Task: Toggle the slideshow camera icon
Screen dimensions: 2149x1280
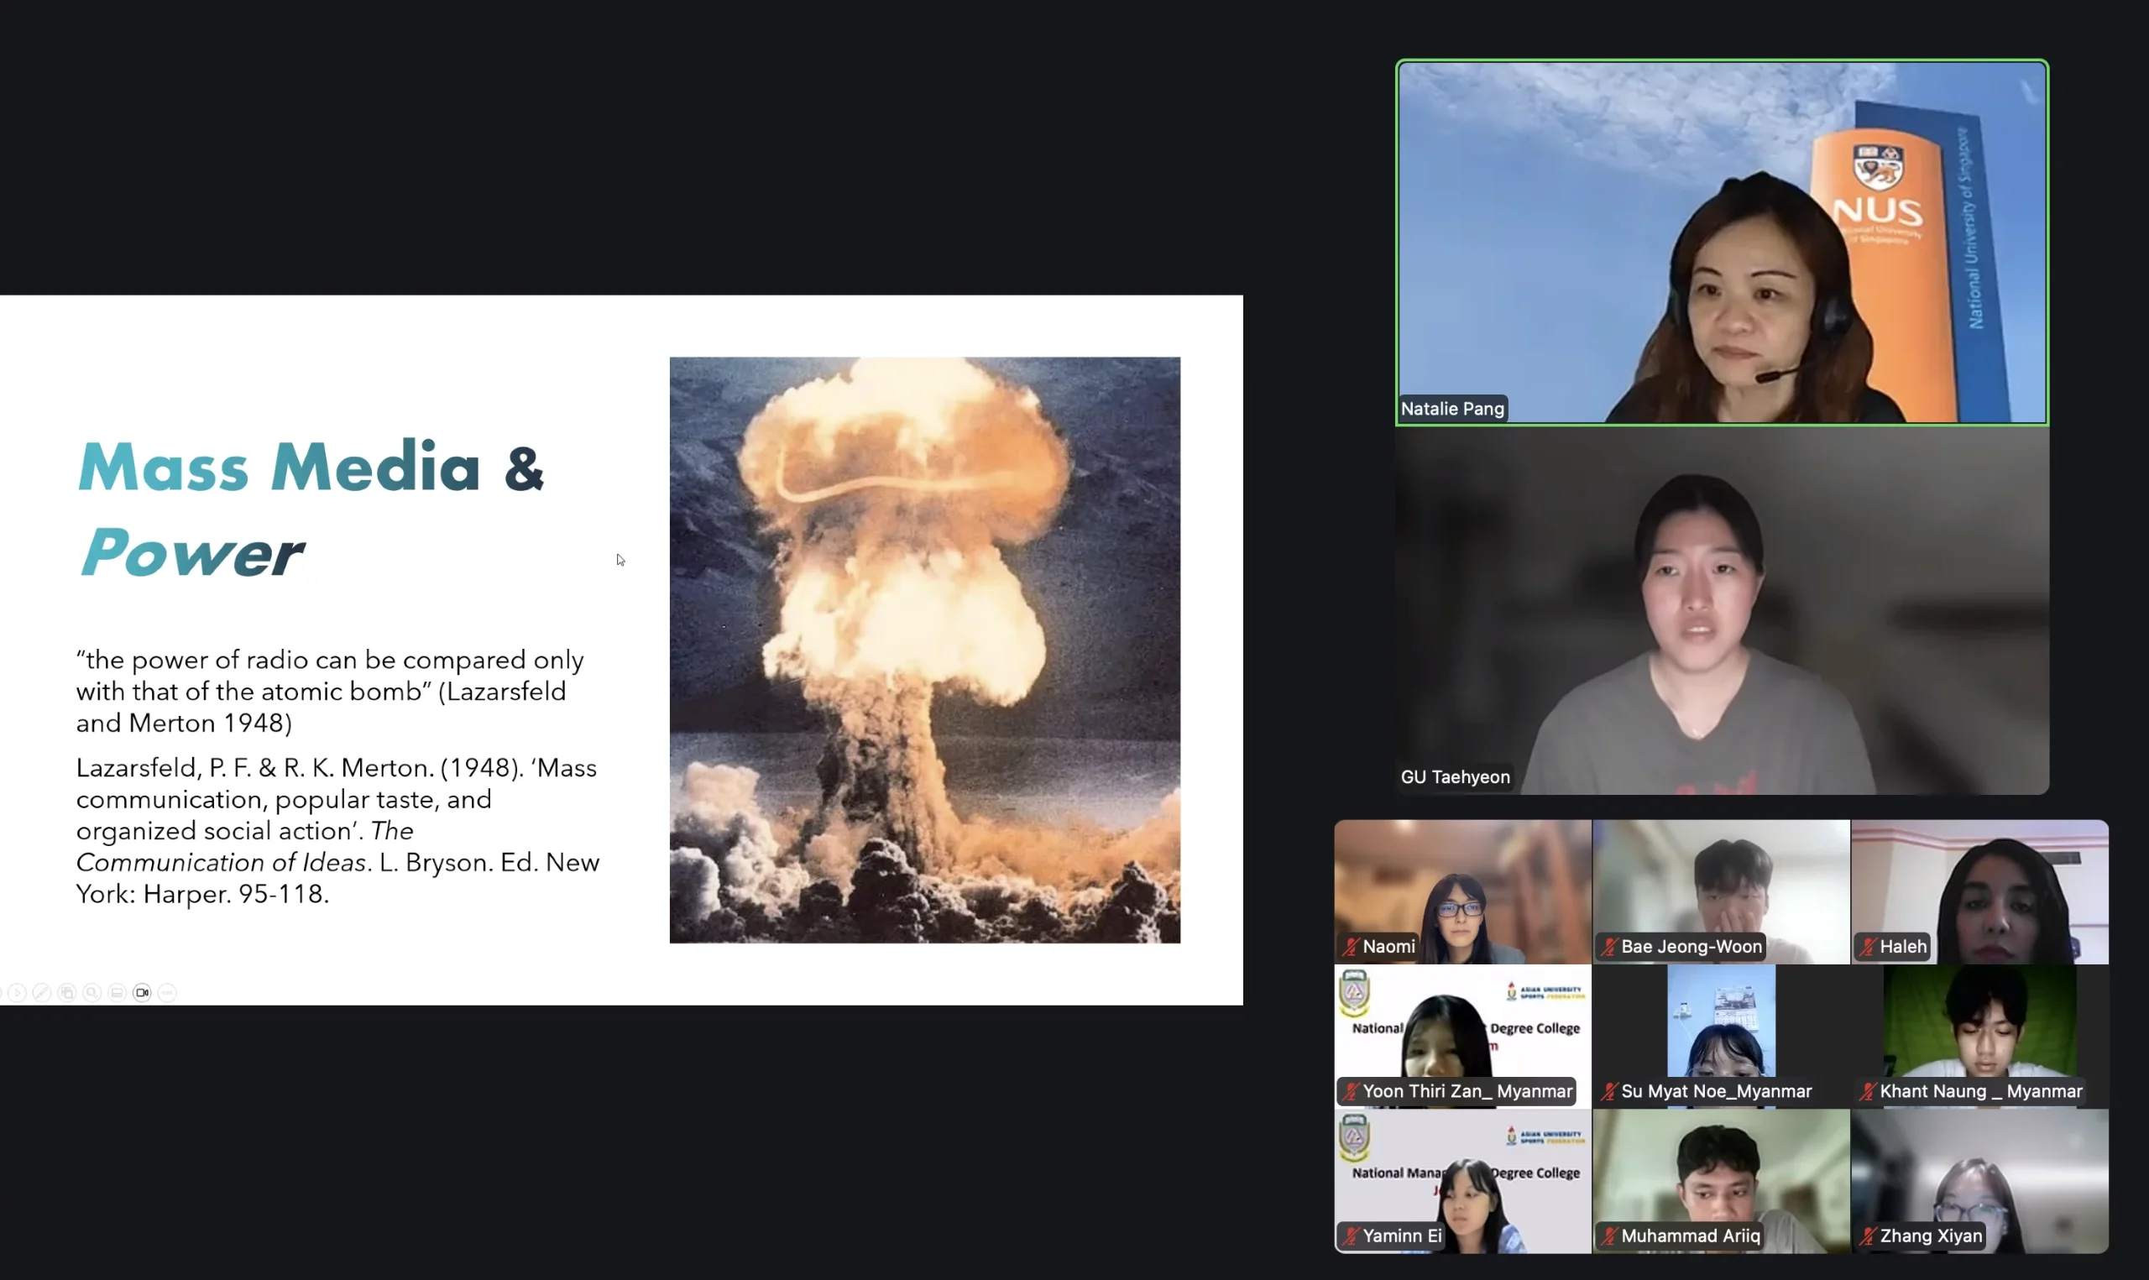Action: [x=143, y=993]
